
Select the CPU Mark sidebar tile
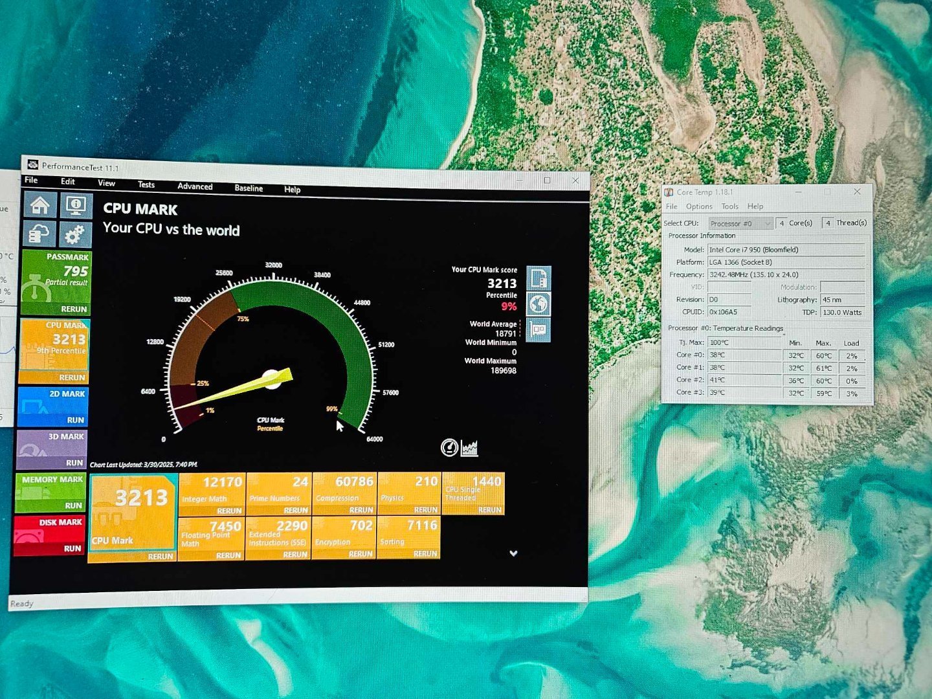point(54,351)
